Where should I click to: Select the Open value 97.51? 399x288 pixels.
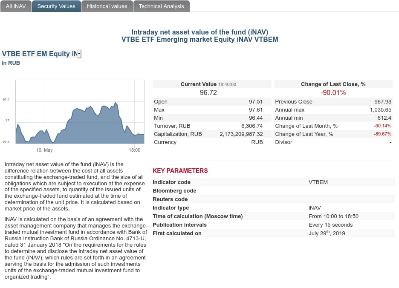(255, 102)
